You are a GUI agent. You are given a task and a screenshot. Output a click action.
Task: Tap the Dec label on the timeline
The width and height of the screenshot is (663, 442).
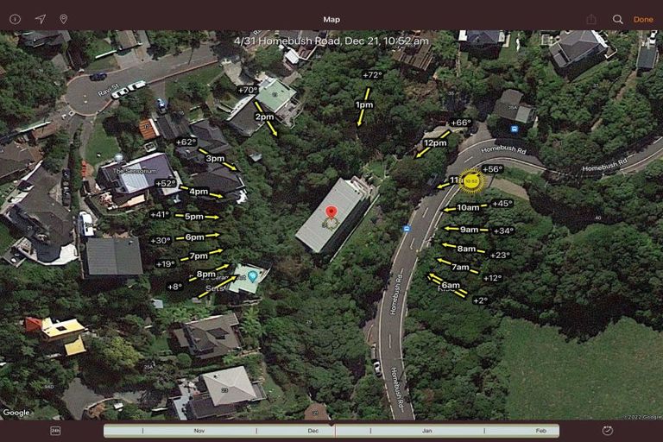pos(313,430)
